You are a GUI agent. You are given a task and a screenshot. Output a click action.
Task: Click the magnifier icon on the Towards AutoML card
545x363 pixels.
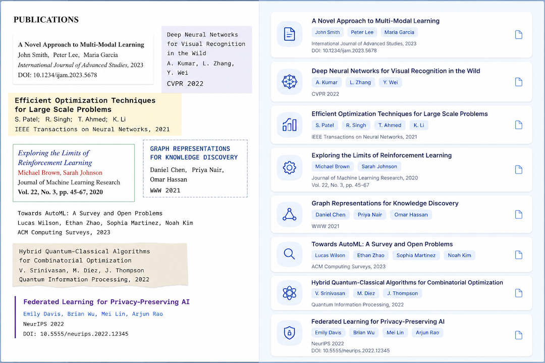click(289, 254)
